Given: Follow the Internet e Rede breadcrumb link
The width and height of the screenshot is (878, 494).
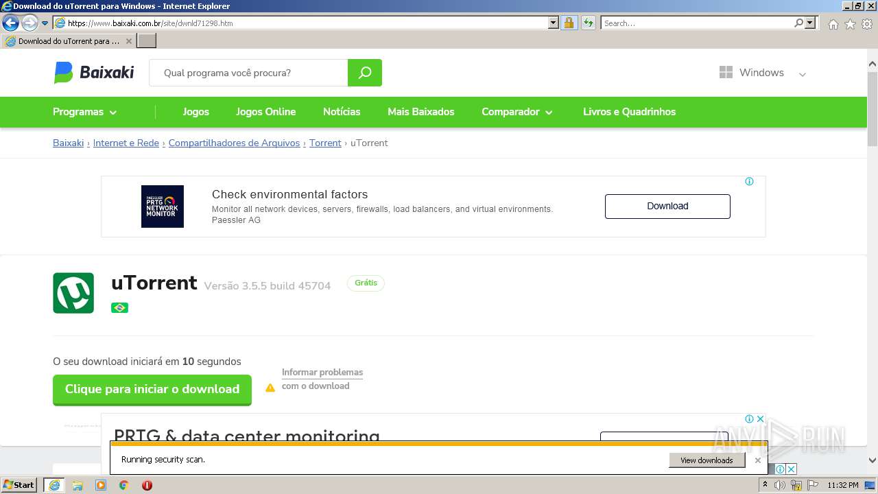Looking at the screenshot, I should [x=126, y=143].
